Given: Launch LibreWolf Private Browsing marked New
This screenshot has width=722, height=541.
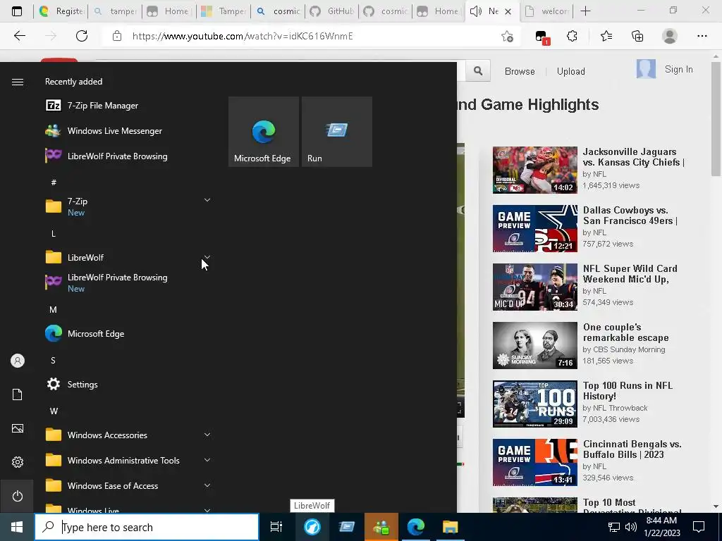Looking at the screenshot, I should (128, 282).
